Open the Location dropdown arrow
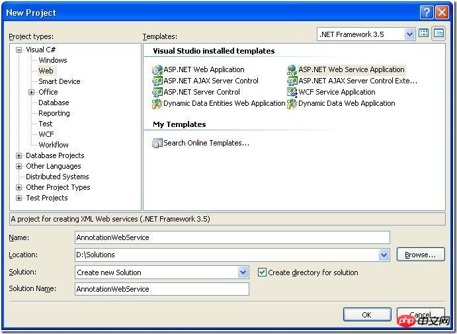457x334 pixels. tap(384, 255)
